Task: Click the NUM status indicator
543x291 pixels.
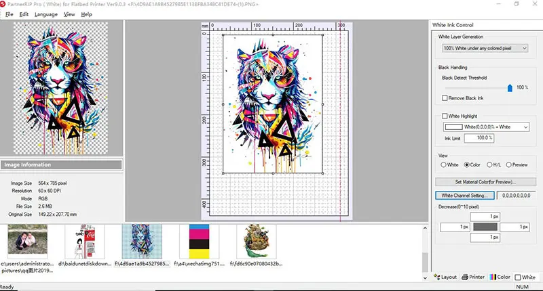Action: click(x=522, y=286)
